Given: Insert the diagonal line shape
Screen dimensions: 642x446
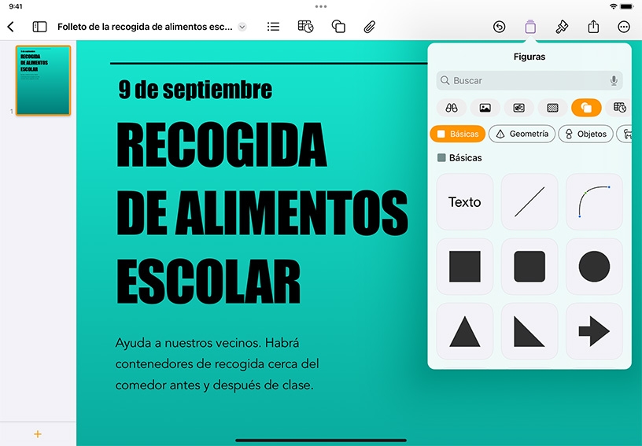Looking at the screenshot, I should (x=529, y=201).
